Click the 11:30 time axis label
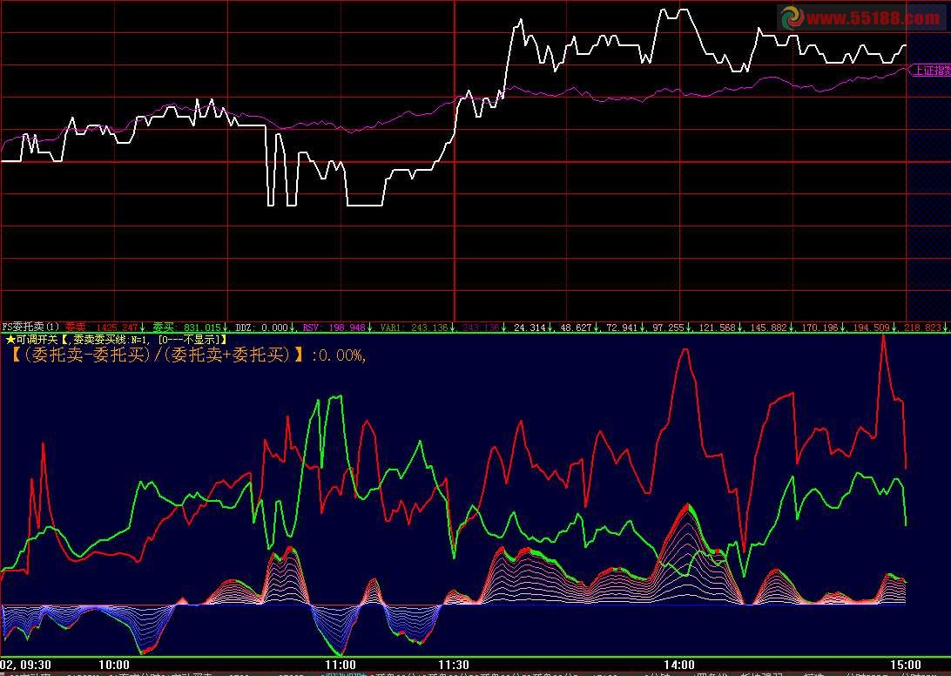951x676 pixels. coord(453,665)
